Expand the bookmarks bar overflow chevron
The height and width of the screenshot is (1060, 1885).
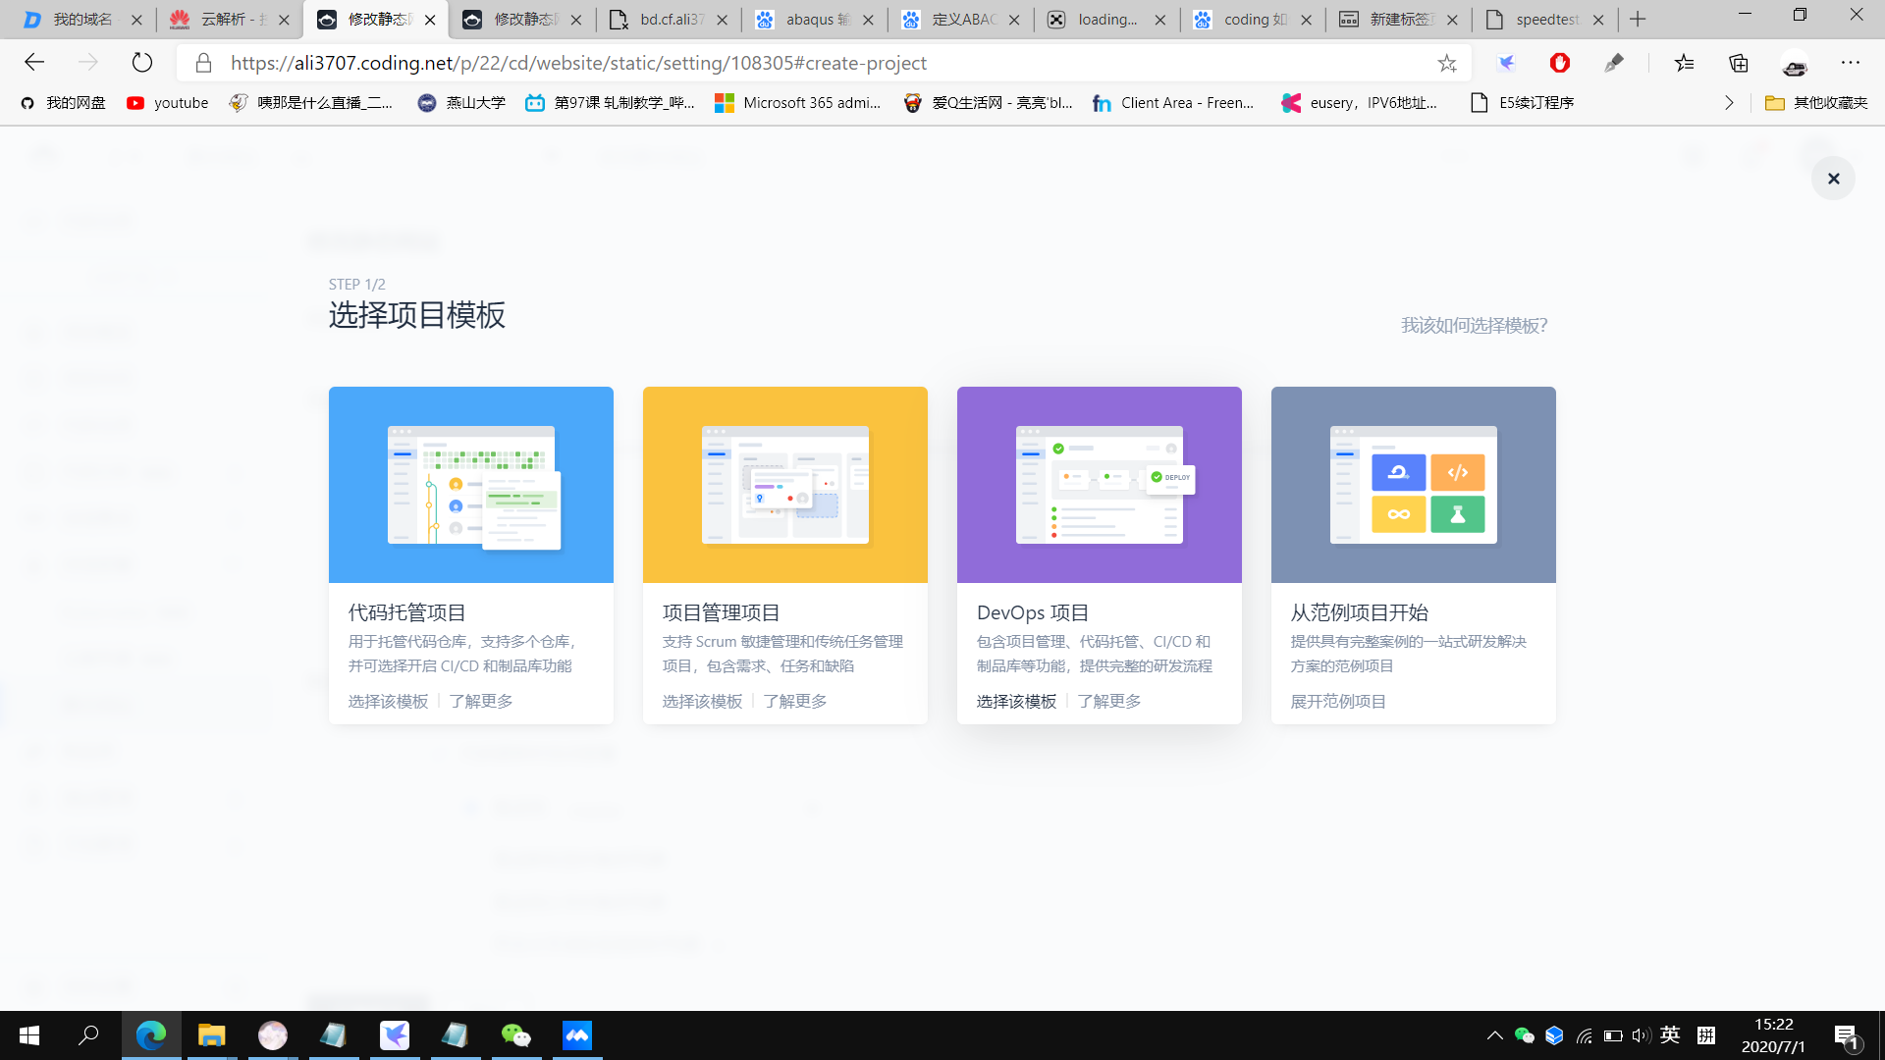coord(1729,102)
